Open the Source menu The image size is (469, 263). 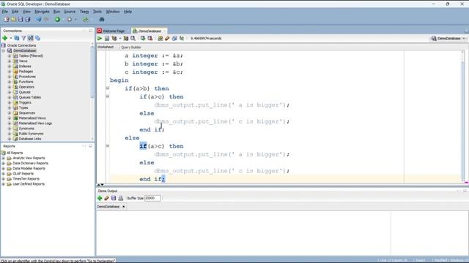point(70,12)
